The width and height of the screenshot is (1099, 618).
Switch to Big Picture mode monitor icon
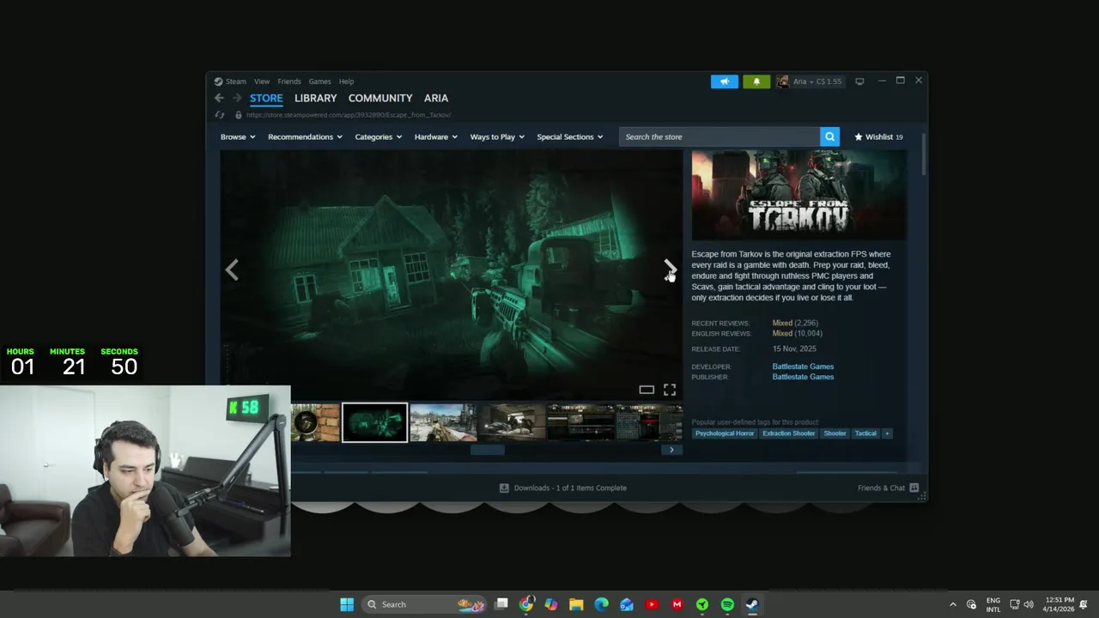pyautogui.click(x=859, y=82)
